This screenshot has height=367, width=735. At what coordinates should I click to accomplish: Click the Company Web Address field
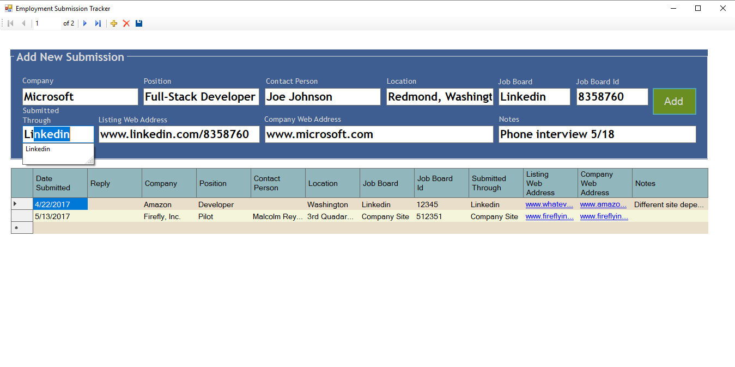(x=379, y=134)
